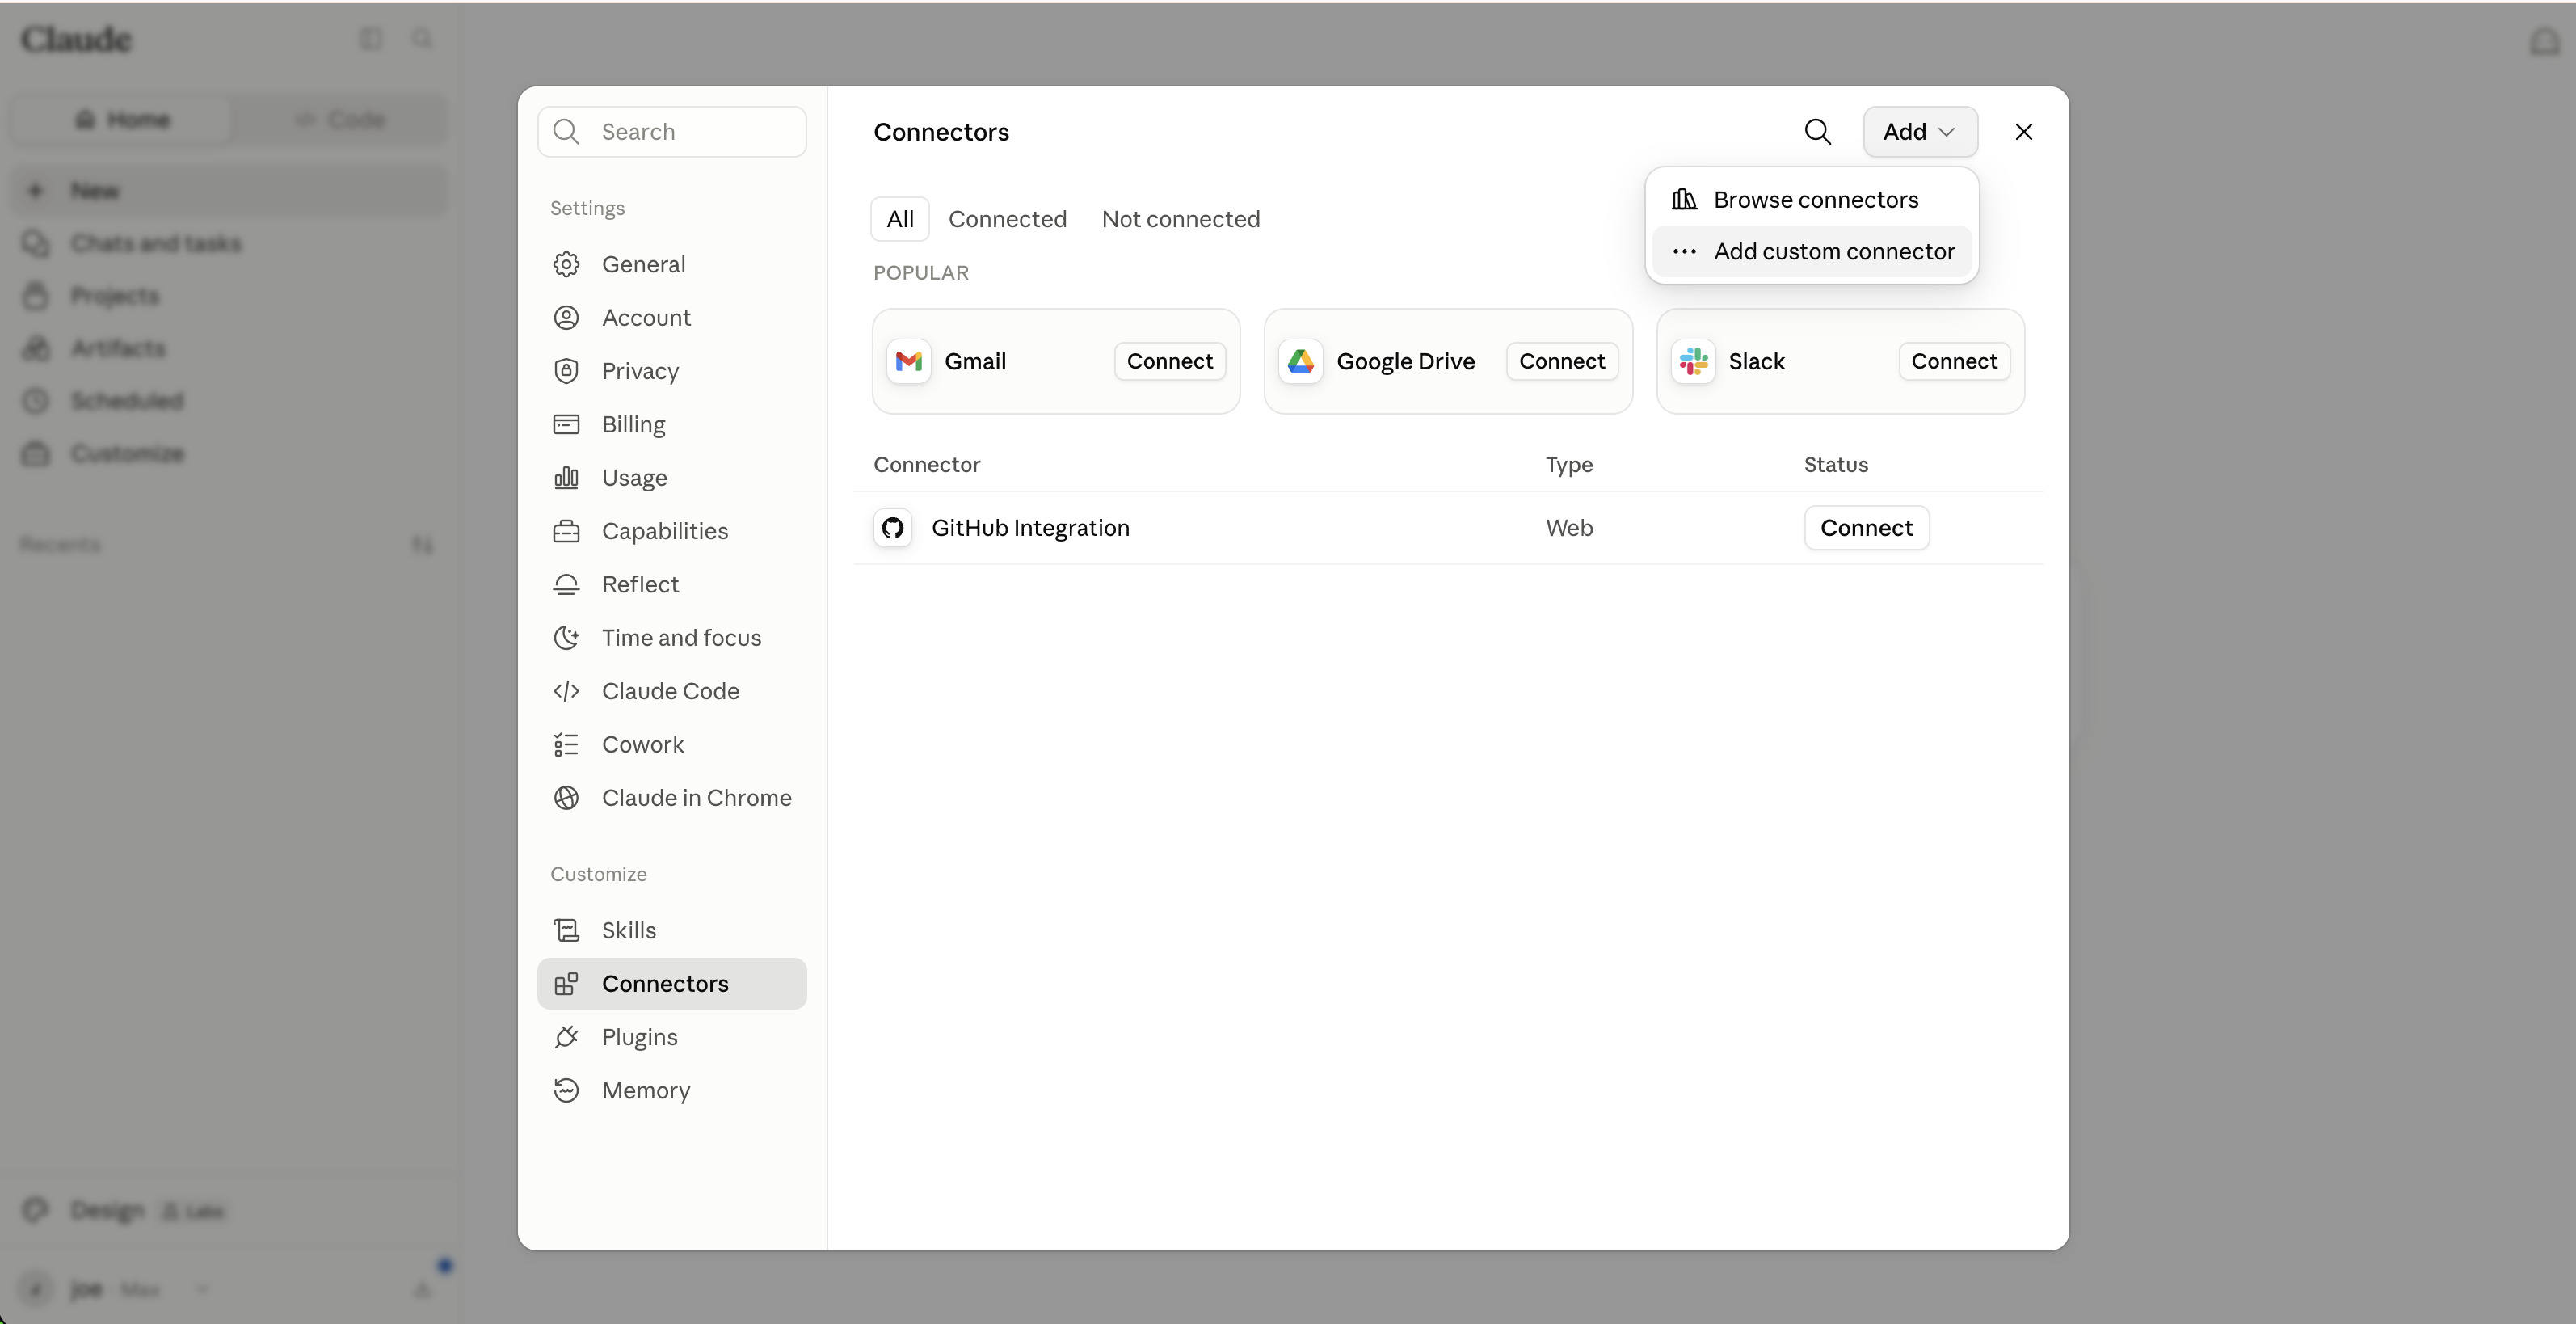2576x1324 pixels.
Task: Open Artifacts in background sidebar
Action: [228, 348]
